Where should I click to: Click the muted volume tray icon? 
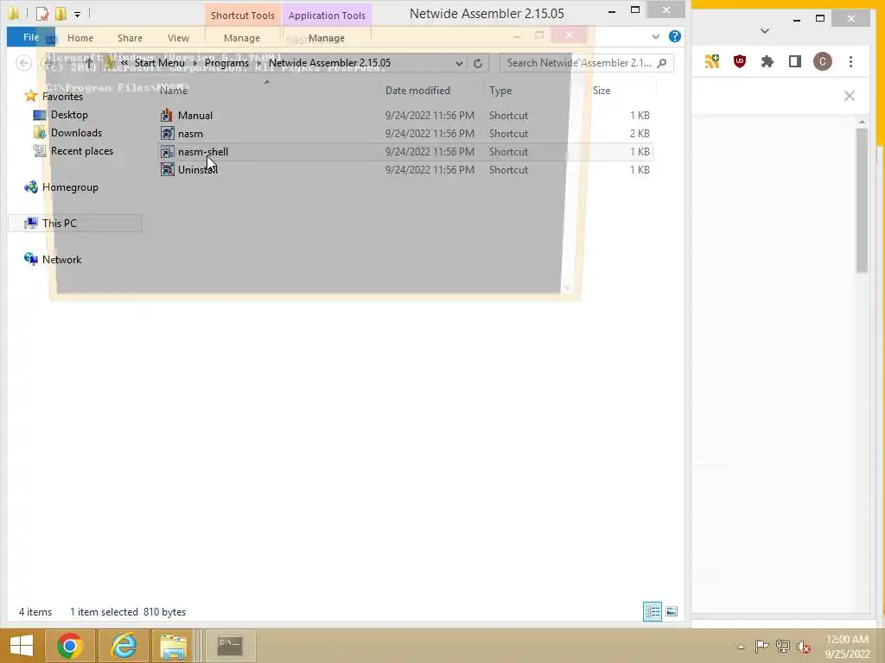click(x=803, y=647)
